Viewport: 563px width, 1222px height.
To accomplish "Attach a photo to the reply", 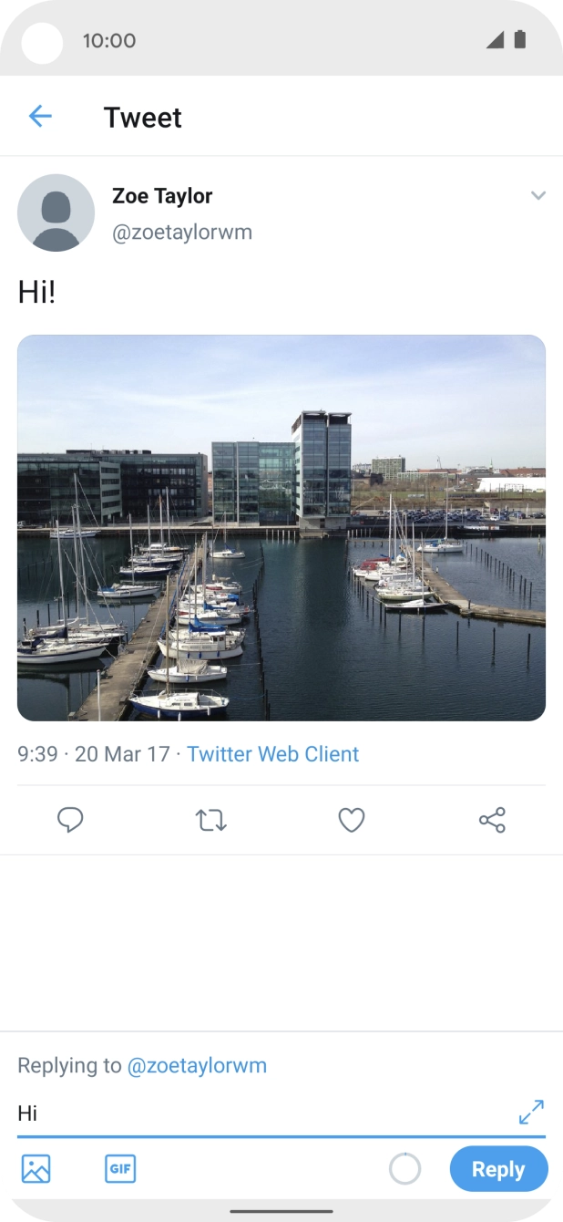I will (36, 1169).
